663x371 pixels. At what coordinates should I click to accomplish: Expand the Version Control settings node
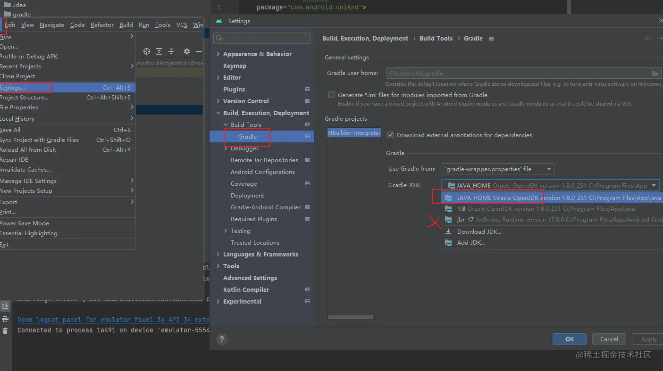[x=218, y=101]
